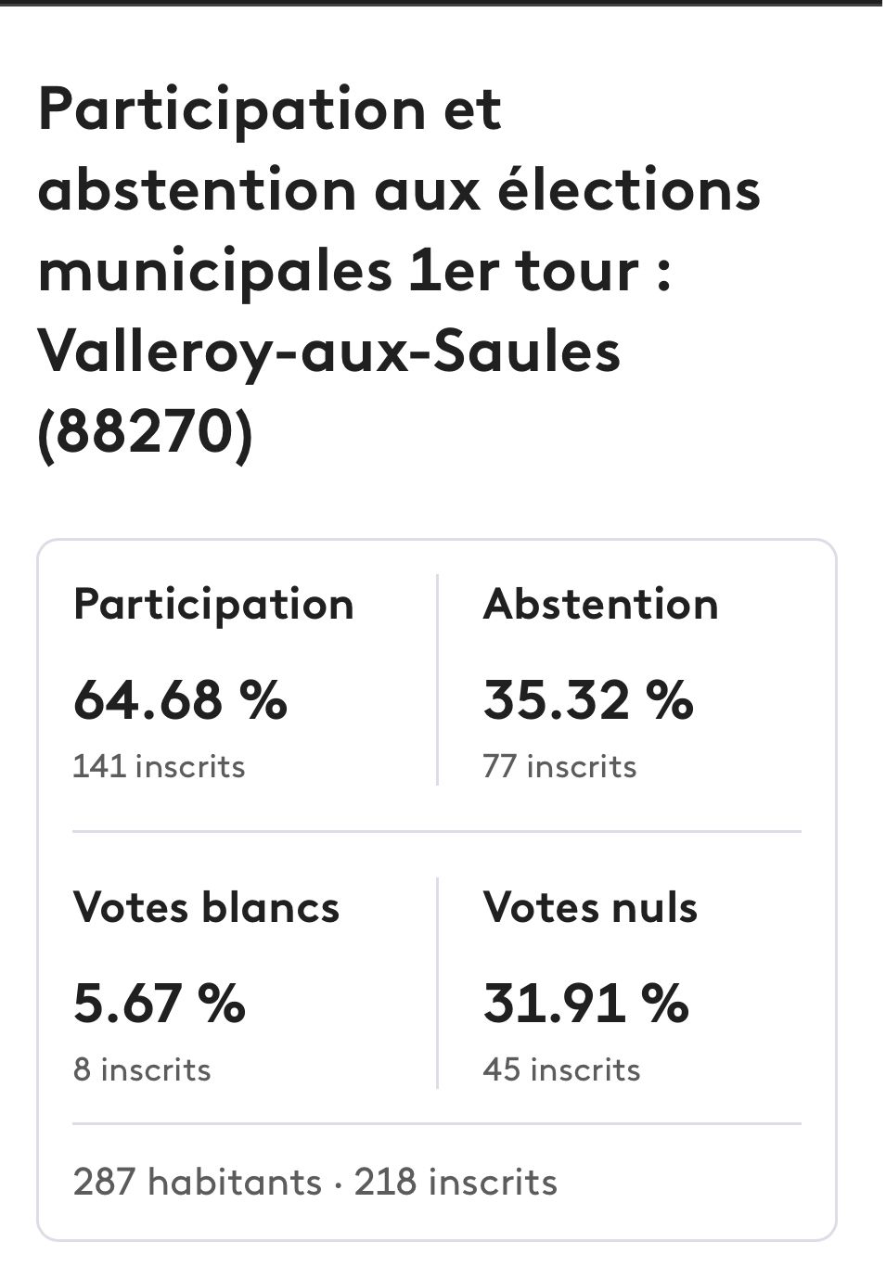
Task: Click the 218 inscrits total in footer
Action: click(456, 1183)
